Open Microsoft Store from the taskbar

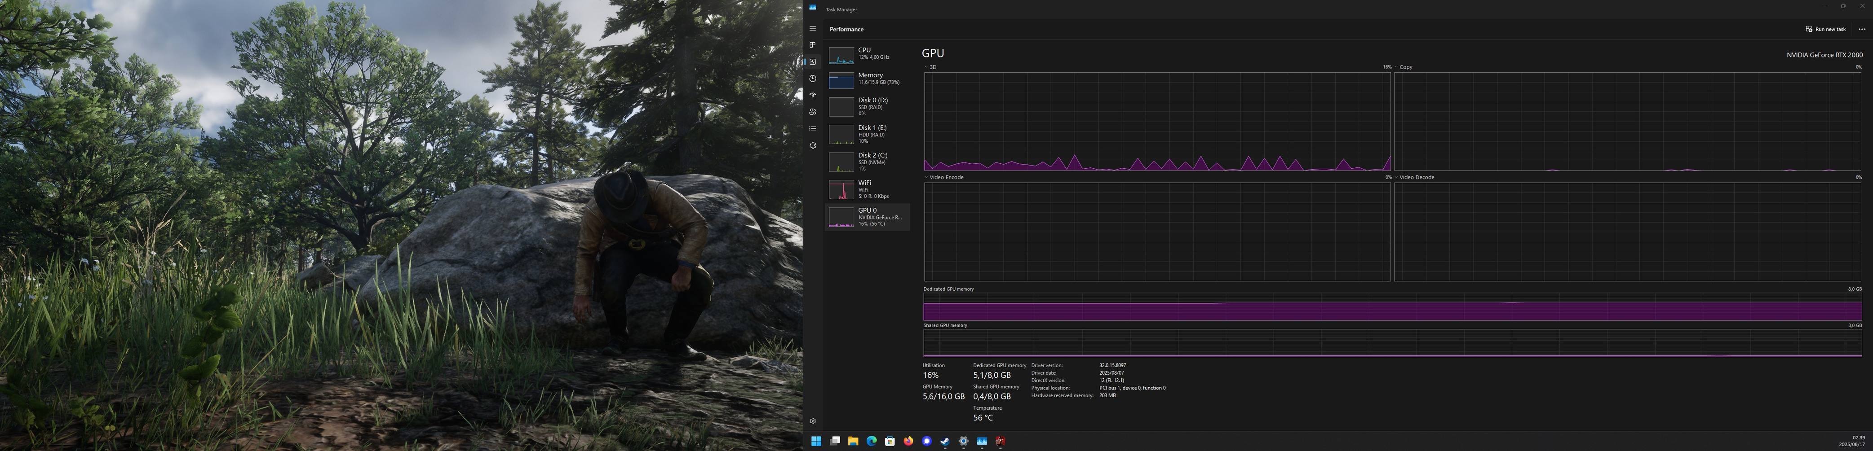(889, 441)
